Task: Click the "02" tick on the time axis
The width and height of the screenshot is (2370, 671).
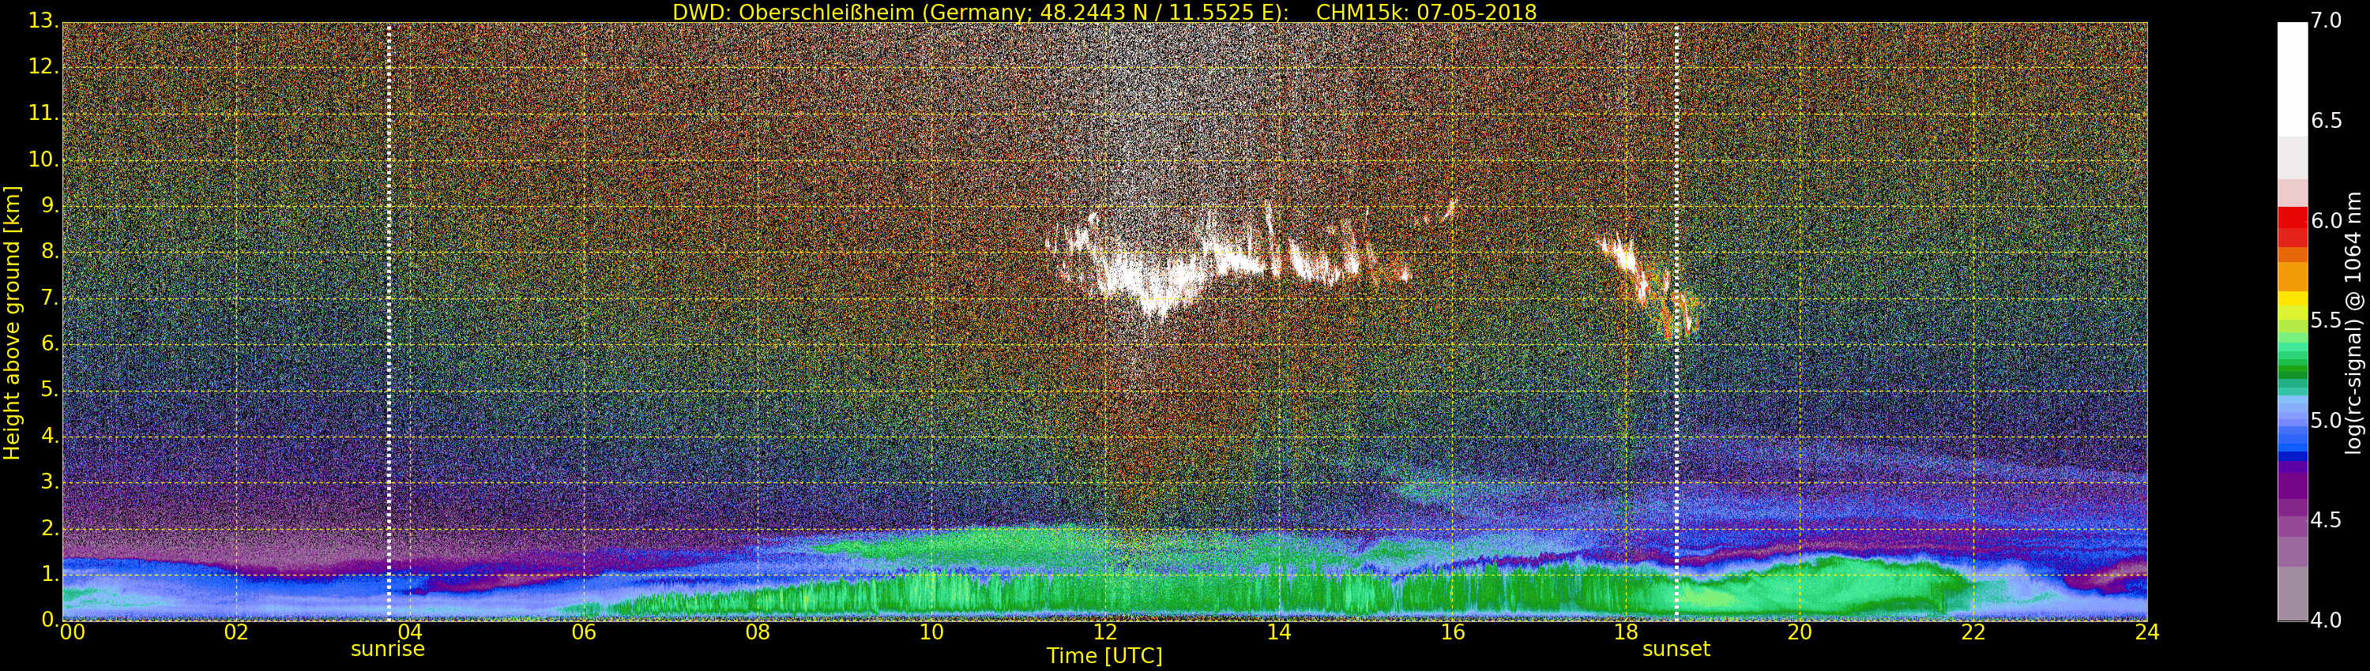Action: coord(236,632)
